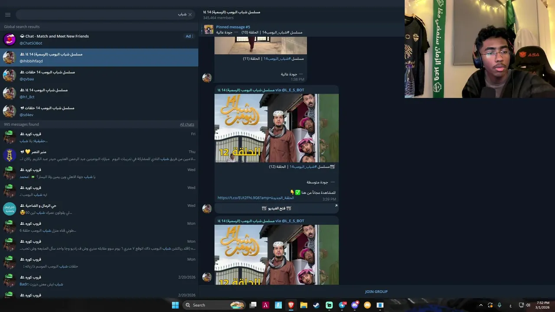The height and width of the screenshot is (312, 555).
Task: Click the t.co/EUt2FhL9G6 link
Action: pyautogui.click(x=256, y=198)
